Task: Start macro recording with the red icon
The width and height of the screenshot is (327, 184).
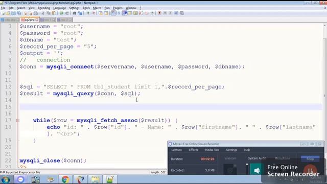Action: point(159,13)
